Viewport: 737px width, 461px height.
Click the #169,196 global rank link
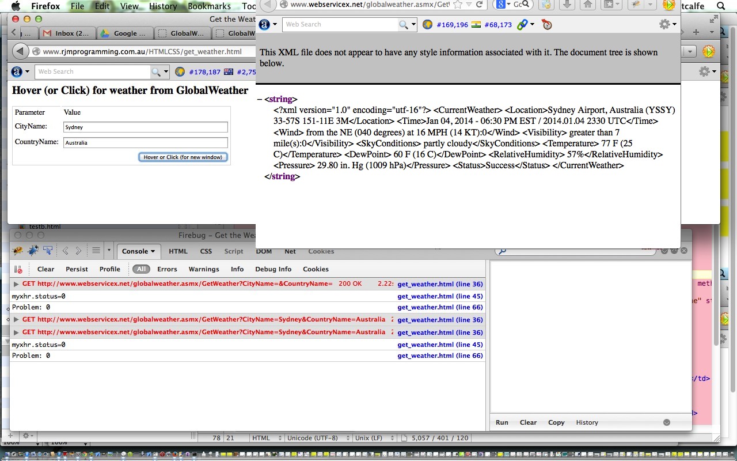point(452,25)
